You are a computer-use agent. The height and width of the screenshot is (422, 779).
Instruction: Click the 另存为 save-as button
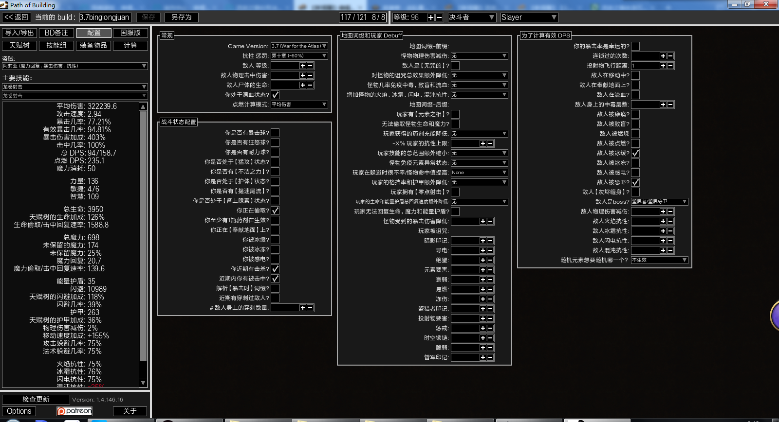182,18
